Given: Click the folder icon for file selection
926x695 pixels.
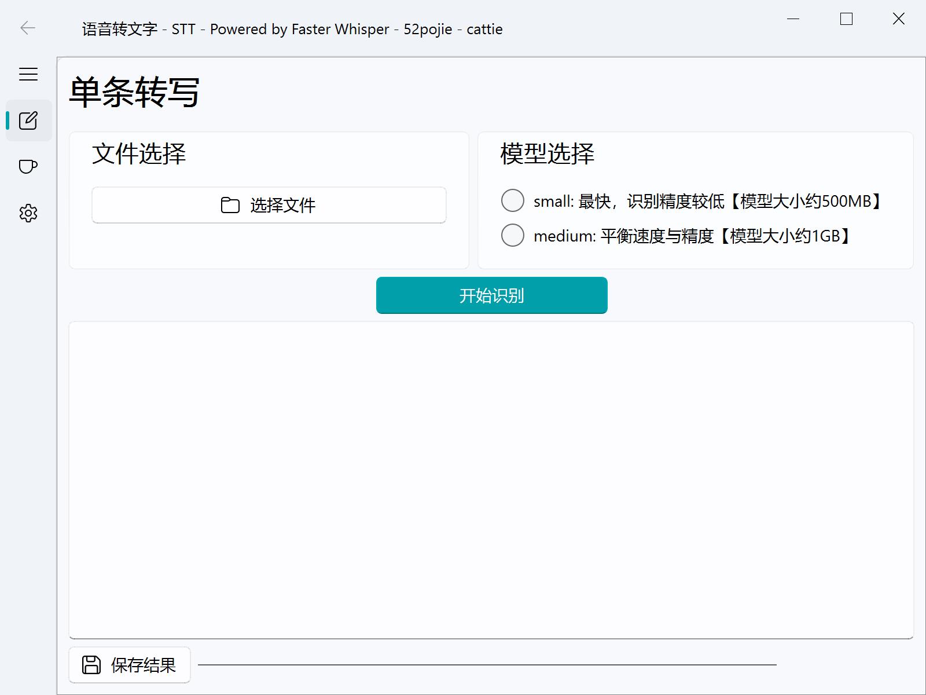Looking at the screenshot, I should pyautogui.click(x=230, y=205).
